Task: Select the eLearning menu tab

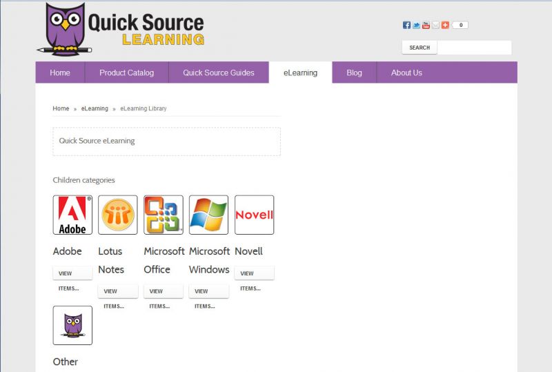Action: click(x=300, y=72)
